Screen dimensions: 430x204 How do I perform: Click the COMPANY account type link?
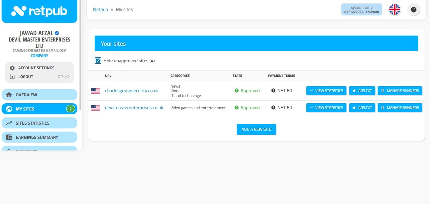(39, 56)
